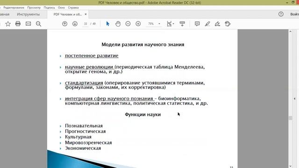Open the Просмотр menu
Image resolution: width=299 pixels, height=168 pixels.
tap(34, 7)
